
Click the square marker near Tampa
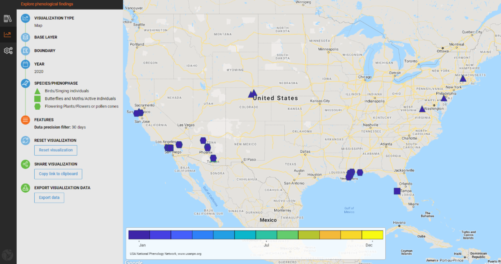click(x=397, y=191)
